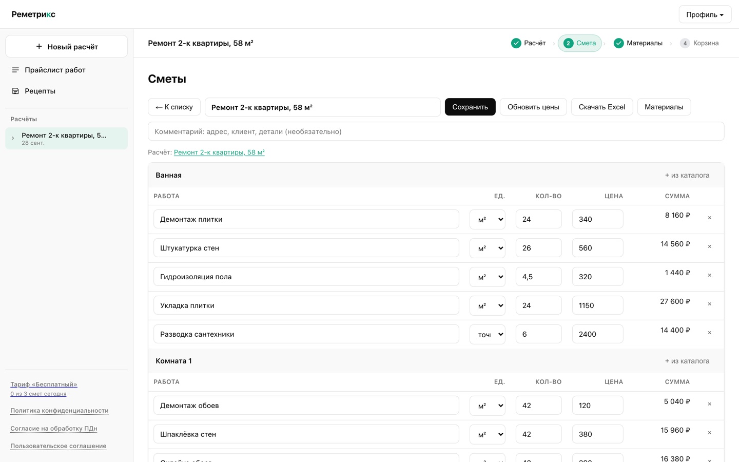Open the Рецепты menu item
This screenshot has height=462, width=739.
(x=67, y=91)
